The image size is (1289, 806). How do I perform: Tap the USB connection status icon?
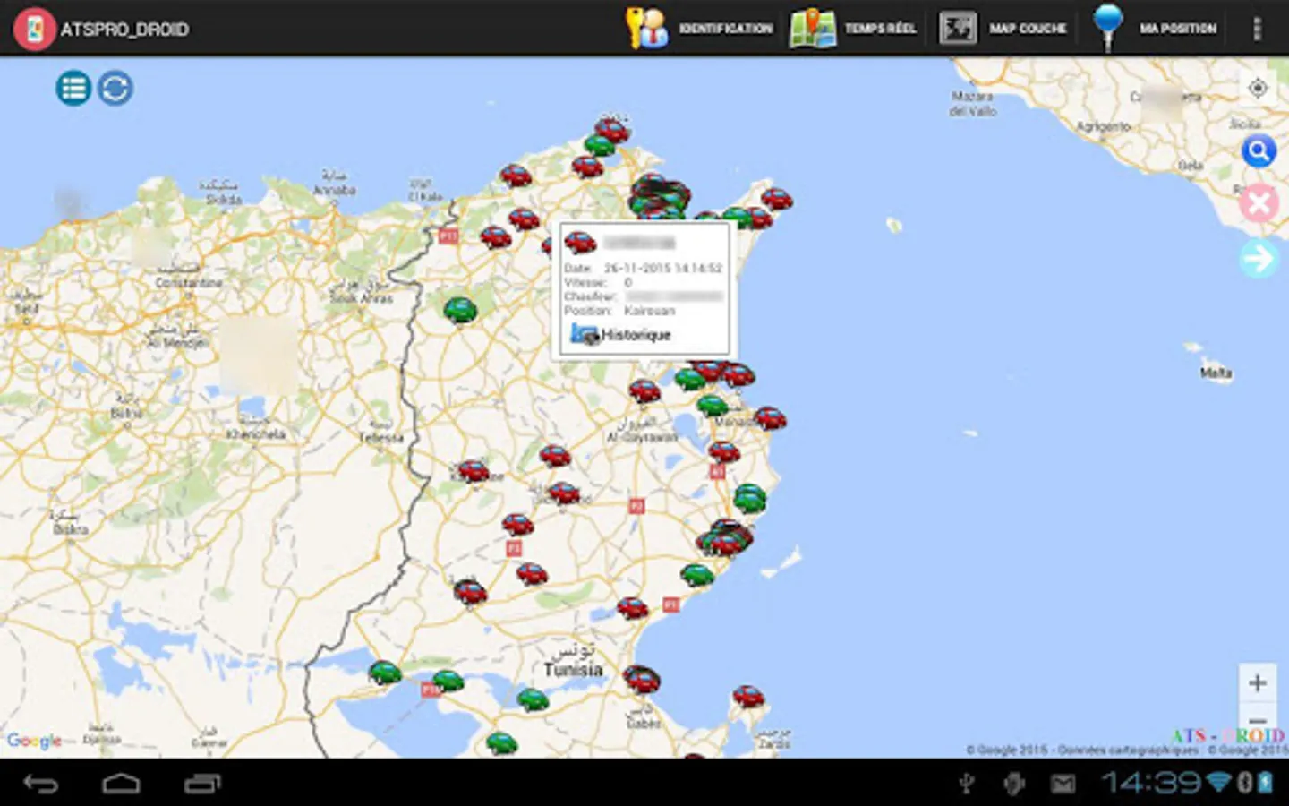966,784
